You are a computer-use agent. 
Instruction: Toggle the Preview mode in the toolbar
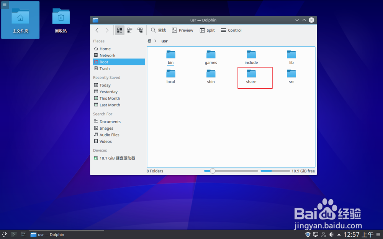click(183, 30)
